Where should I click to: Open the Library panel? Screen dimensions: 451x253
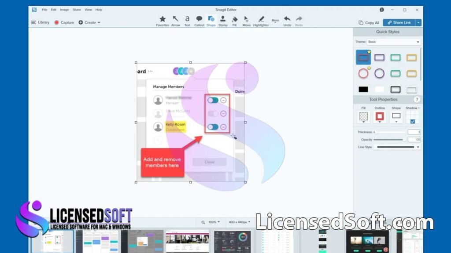point(40,22)
